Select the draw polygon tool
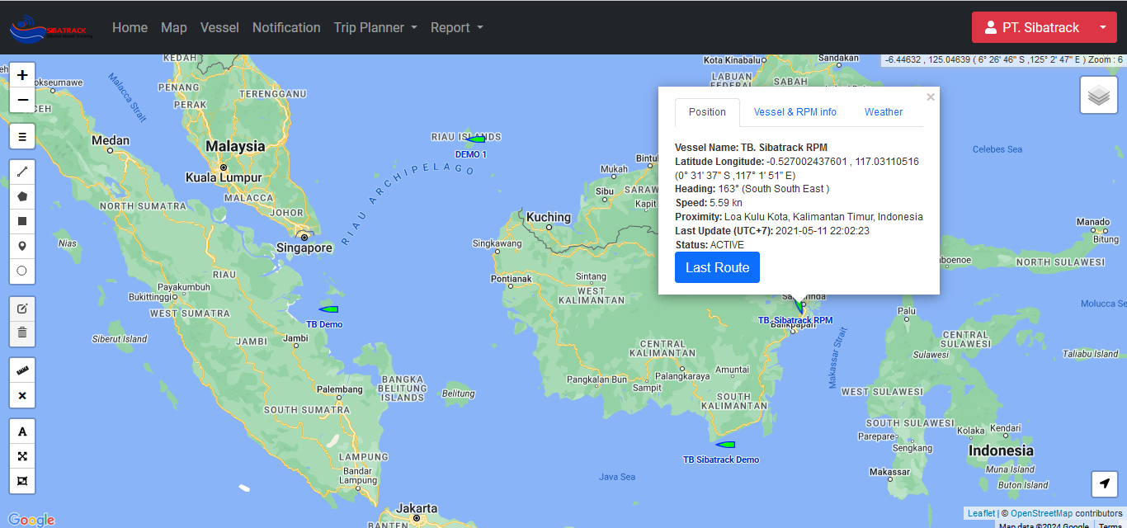This screenshot has width=1127, height=528. point(22,196)
